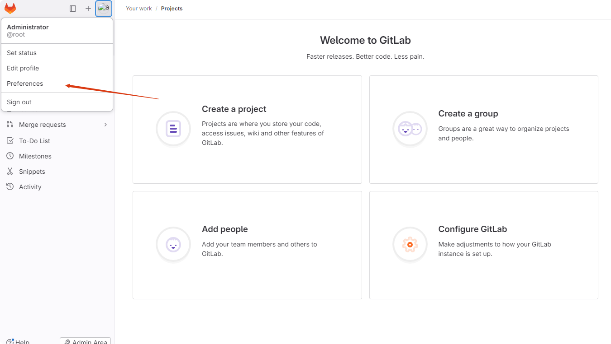
Task: Select Set status in user menu
Action: (x=57, y=53)
